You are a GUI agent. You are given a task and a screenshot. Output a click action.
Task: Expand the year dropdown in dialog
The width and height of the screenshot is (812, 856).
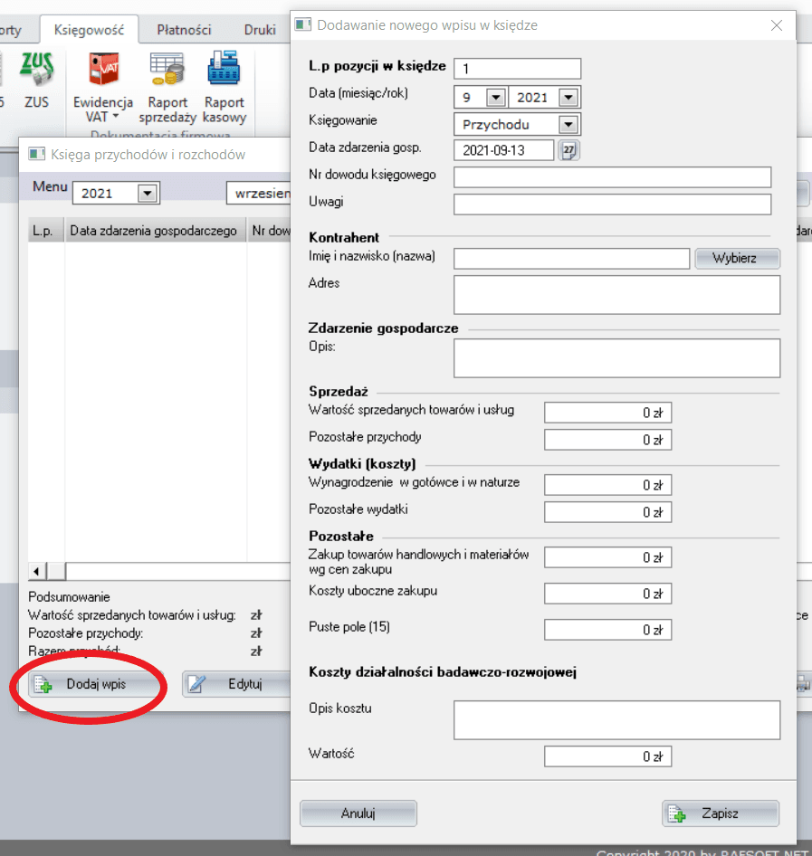pyautogui.click(x=568, y=98)
